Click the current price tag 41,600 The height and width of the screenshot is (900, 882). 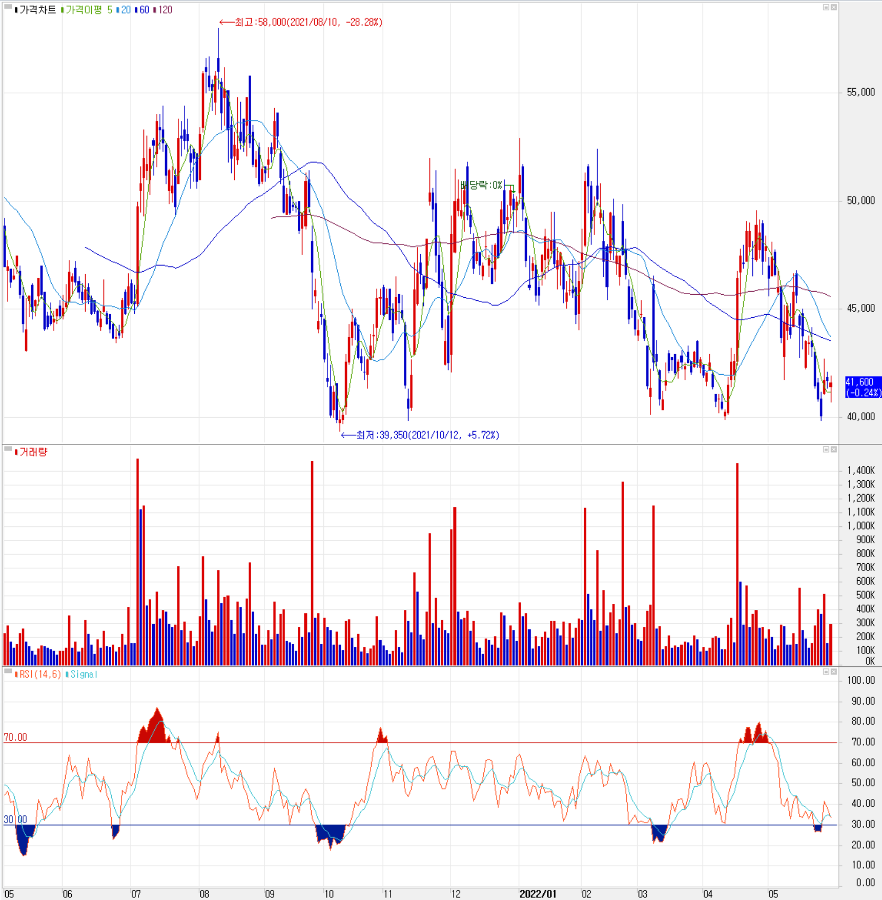pos(863,387)
